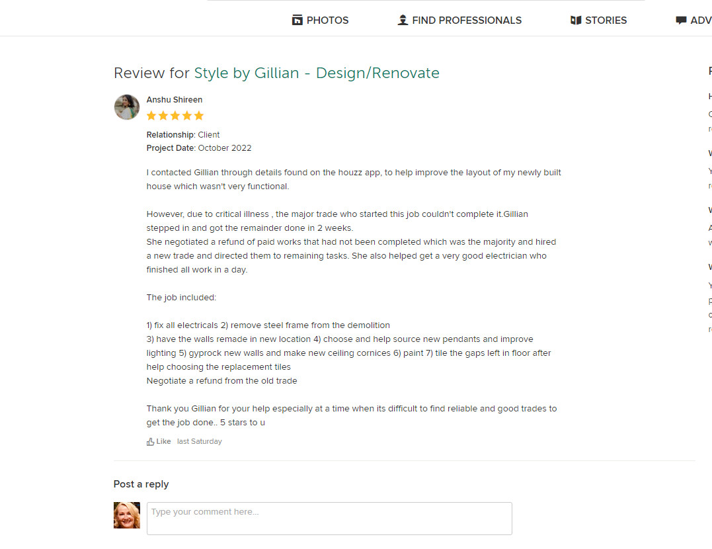Viewport: 712px width, 549px height.
Task: Like the review from Anshu Shireen
Action: (159, 441)
